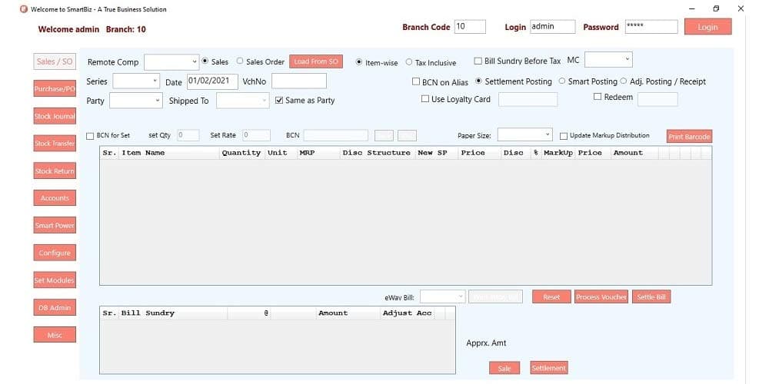Enable the Redeem checkbox
This screenshot has height=384, width=769.
tap(598, 97)
